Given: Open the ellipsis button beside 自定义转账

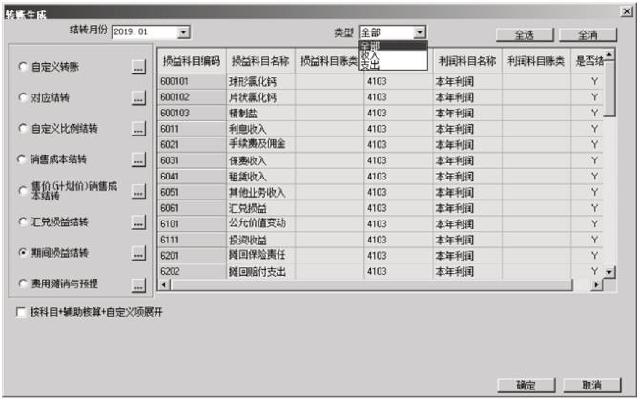Looking at the screenshot, I should click(138, 67).
